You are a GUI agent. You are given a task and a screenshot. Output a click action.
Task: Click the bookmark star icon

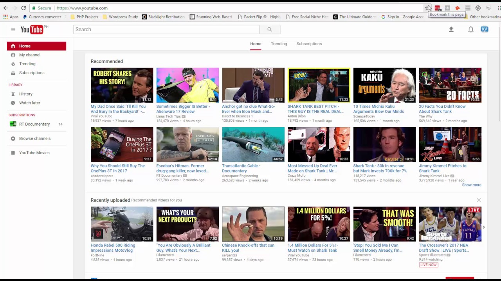(427, 8)
